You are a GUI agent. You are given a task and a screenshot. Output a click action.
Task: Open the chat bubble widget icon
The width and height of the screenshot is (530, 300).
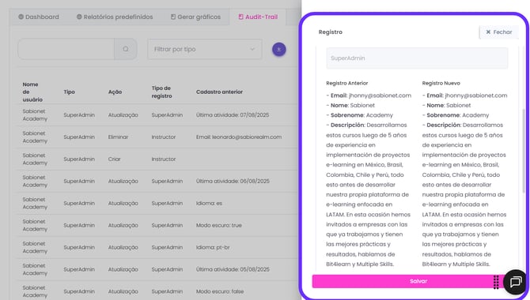pyautogui.click(x=516, y=281)
